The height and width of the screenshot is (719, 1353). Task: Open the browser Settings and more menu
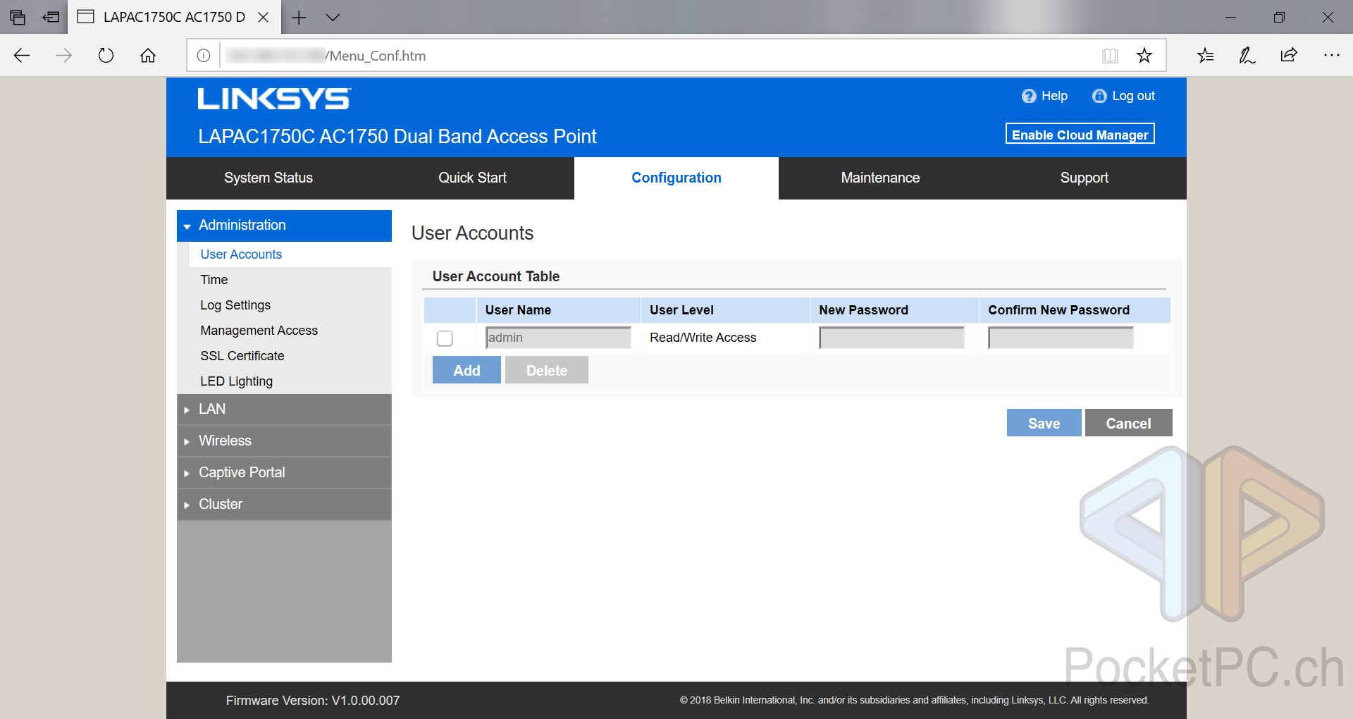[1331, 56]
